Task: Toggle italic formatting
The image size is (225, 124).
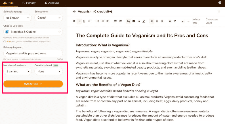Action: (79, 21)
